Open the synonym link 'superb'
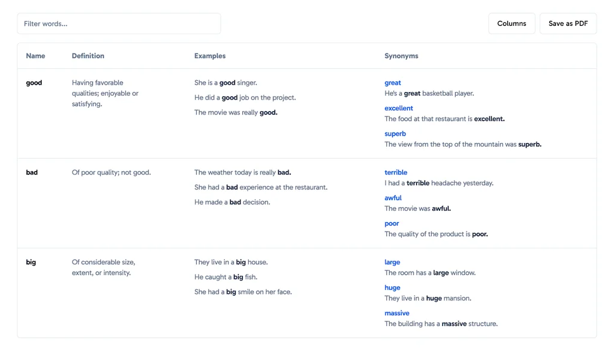Screen dimensions: 614x350 (x=395, y=134)
